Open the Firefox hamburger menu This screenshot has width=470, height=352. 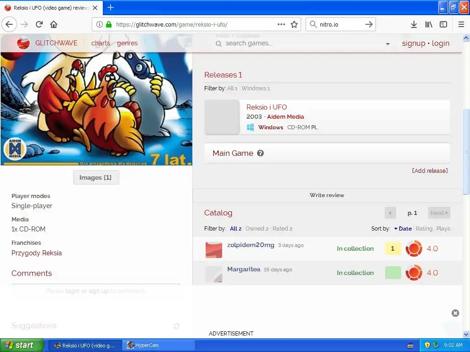coord(461,24)
